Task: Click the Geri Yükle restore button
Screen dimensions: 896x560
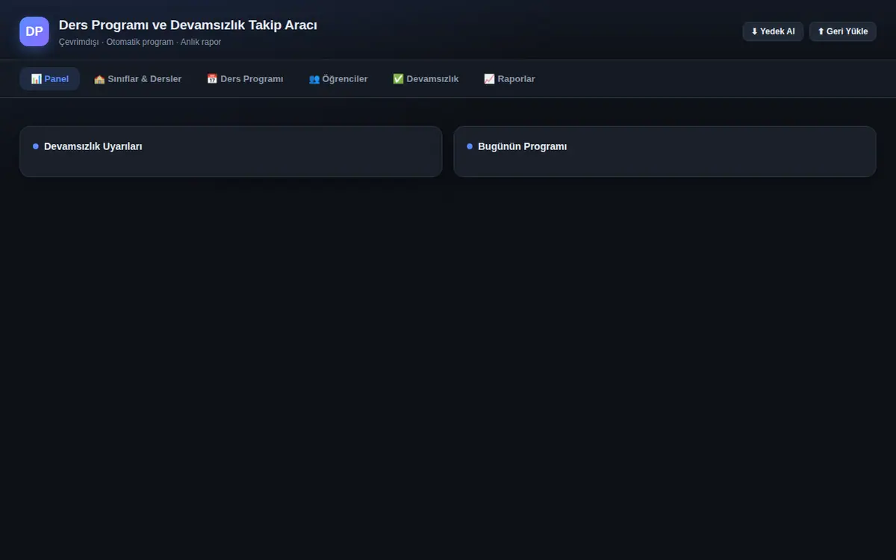Action: pos(842,31)
